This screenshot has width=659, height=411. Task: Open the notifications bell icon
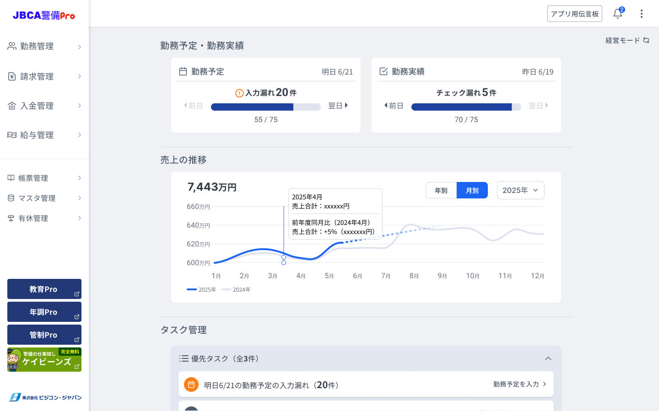click(617, 14)
